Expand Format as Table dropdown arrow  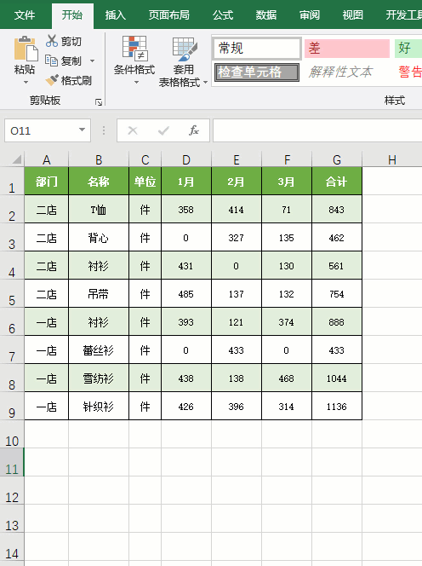pos(205,83)
